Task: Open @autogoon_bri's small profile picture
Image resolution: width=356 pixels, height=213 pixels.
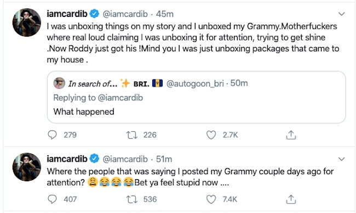Action: click(59, 83)
